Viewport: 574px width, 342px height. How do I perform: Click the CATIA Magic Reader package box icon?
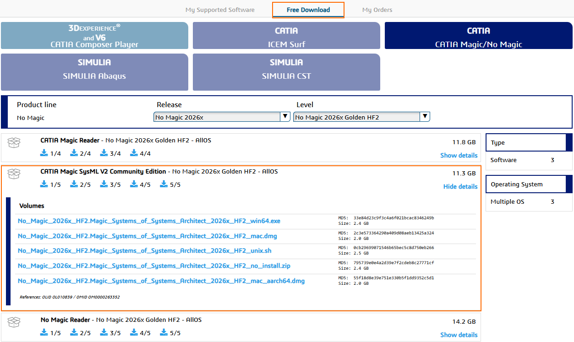[15, 143]
